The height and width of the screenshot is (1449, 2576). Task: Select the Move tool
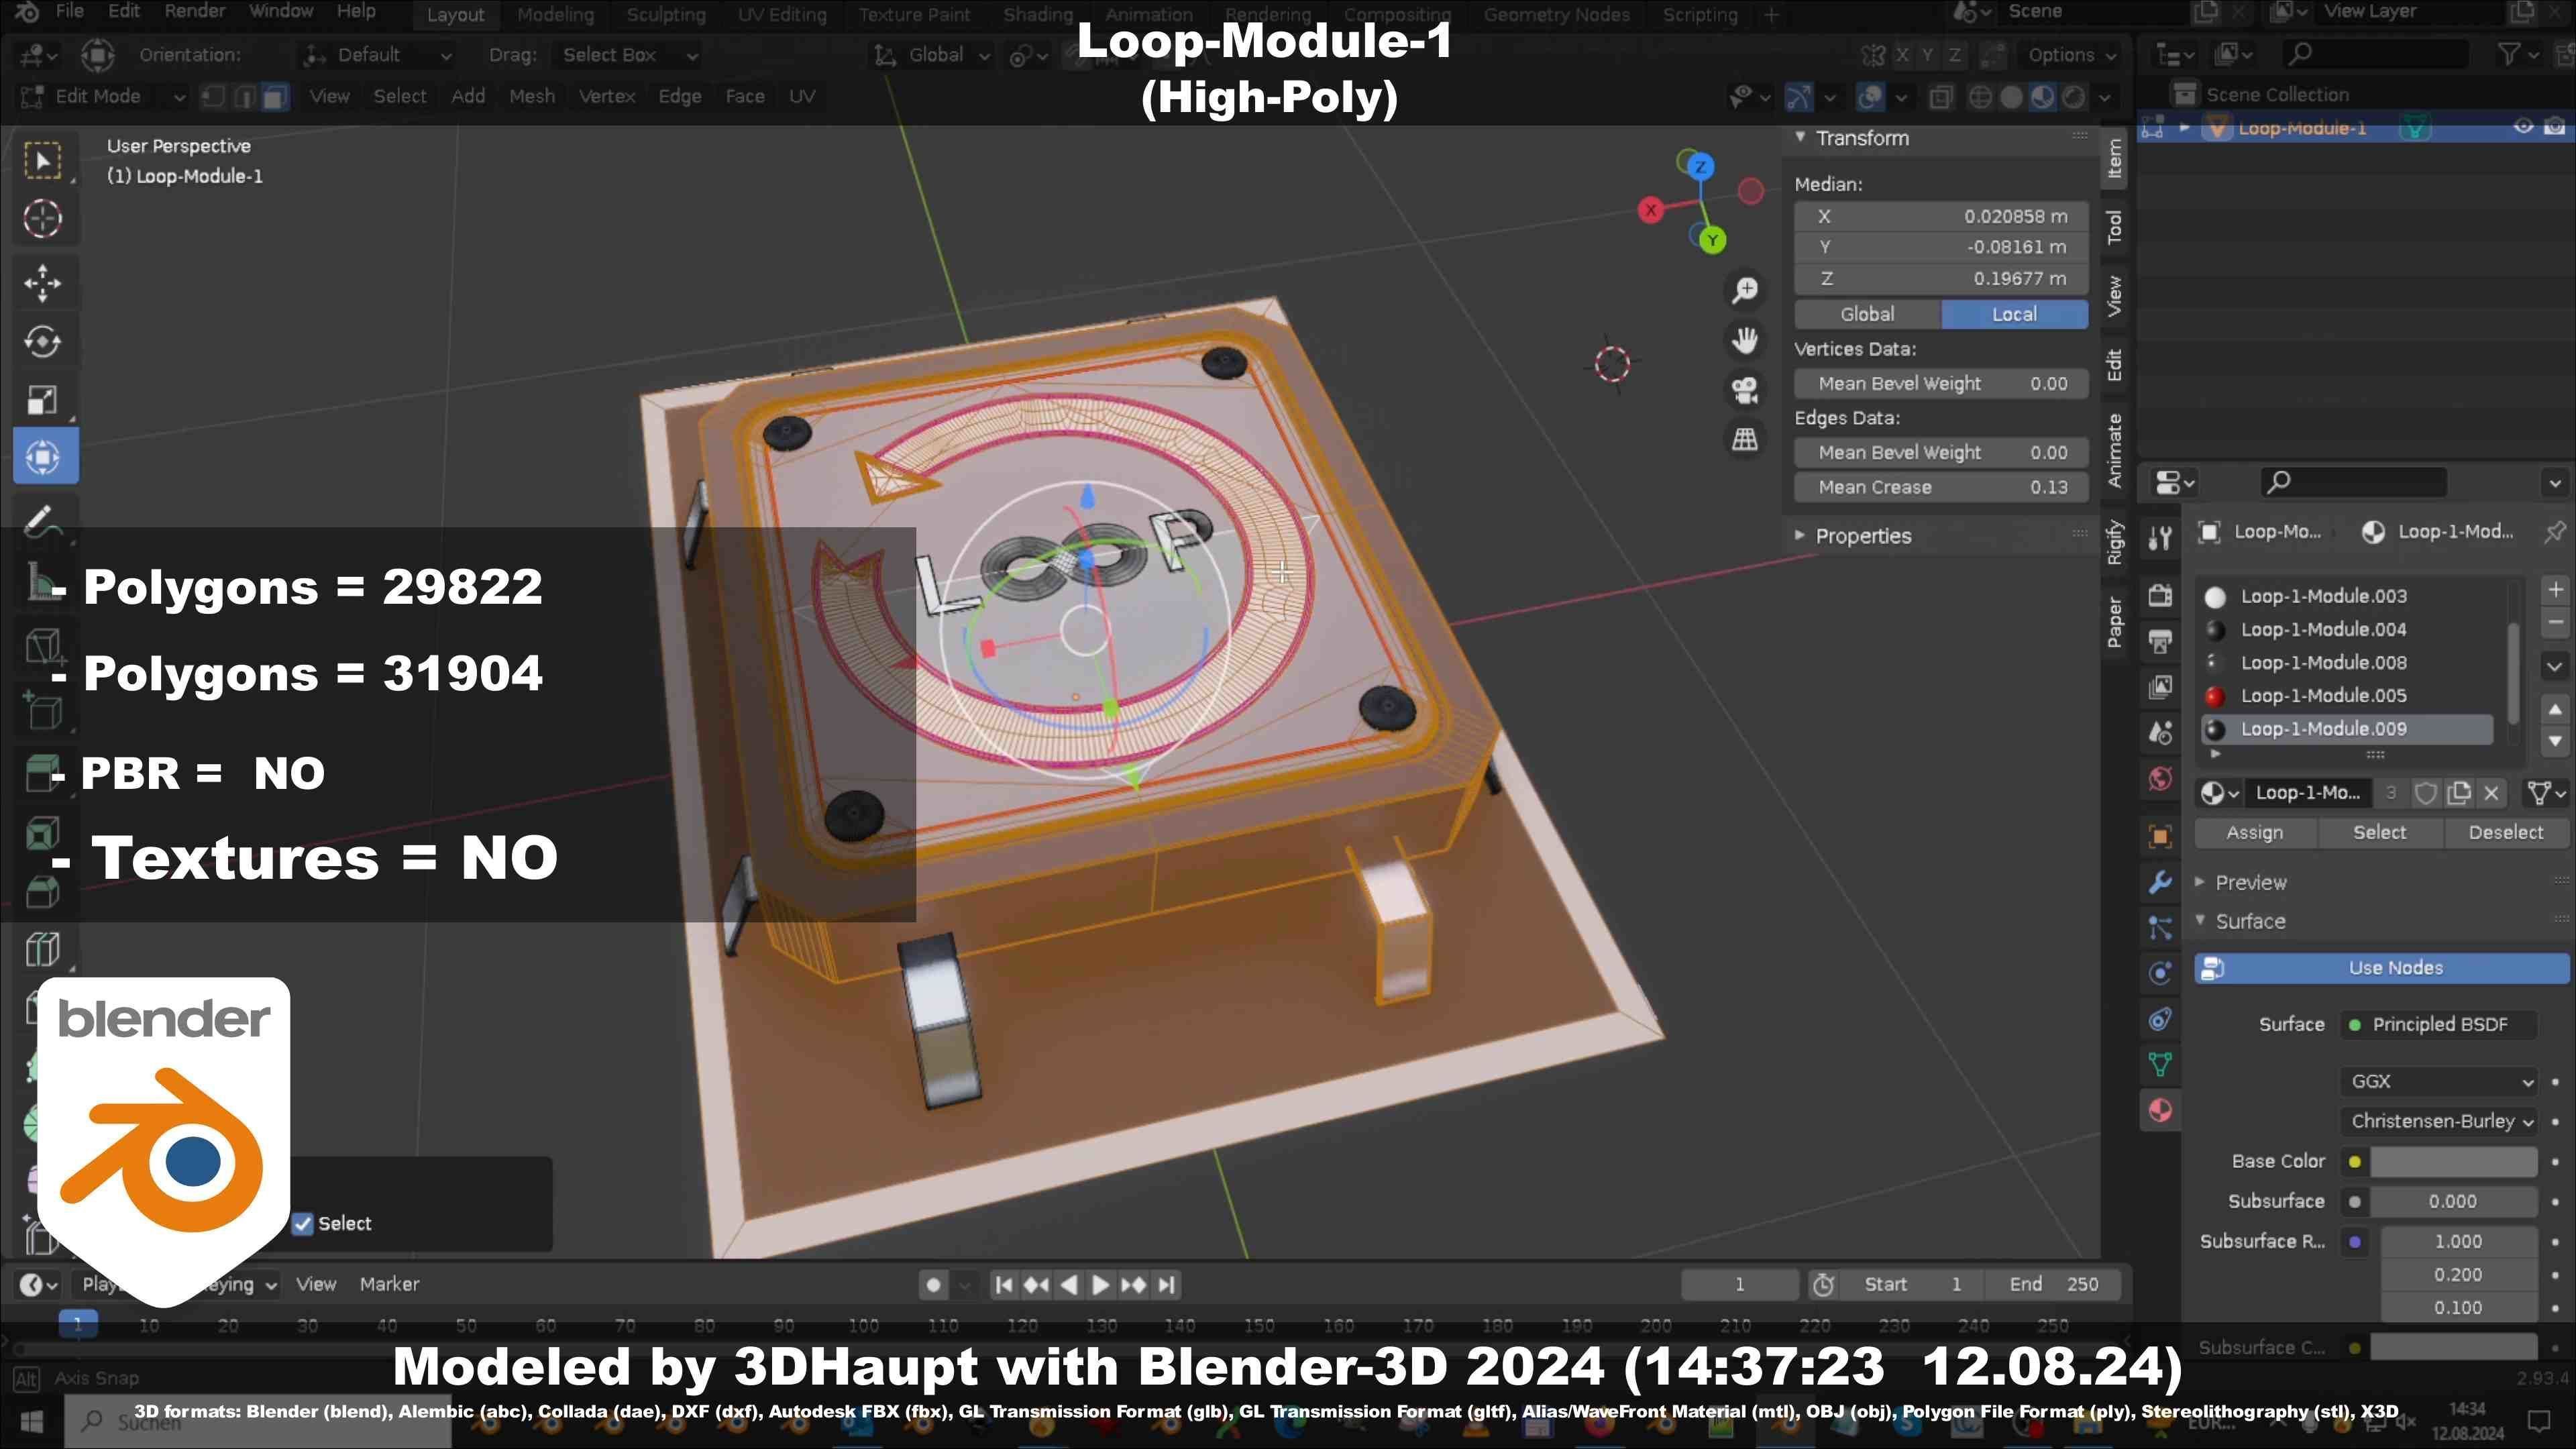click(x=42, y=283)
